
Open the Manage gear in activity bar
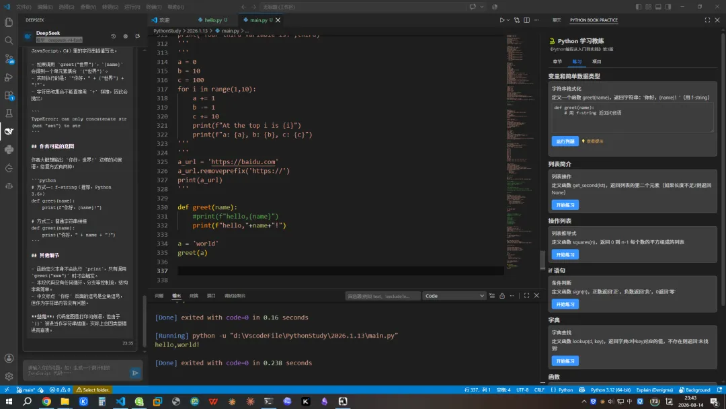9,377
